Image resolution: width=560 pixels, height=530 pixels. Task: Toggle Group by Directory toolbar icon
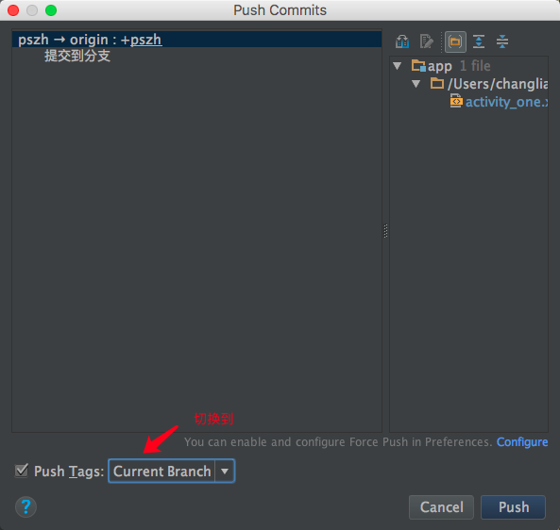tap(455, 41)
